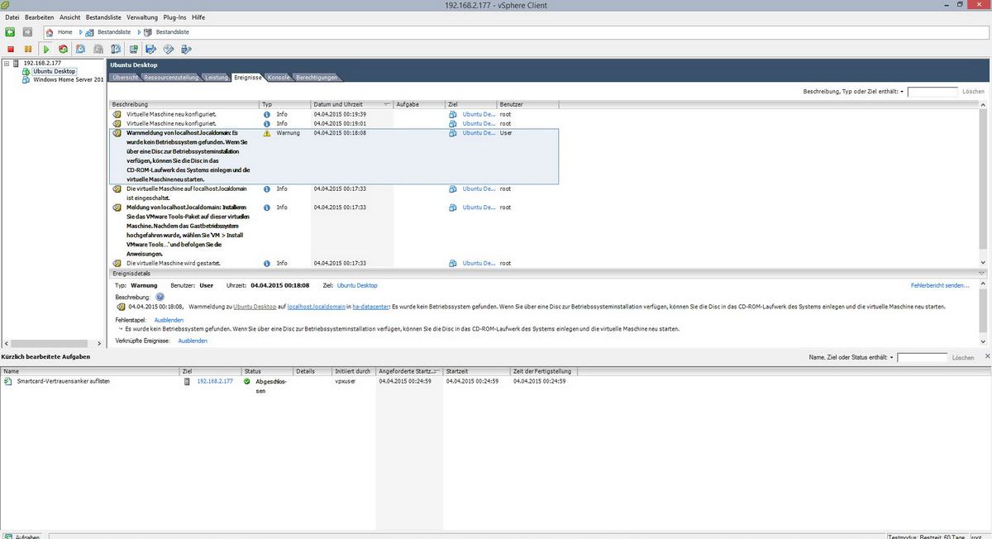Open the localhost.localdomain link in event details
This screenshot has height=539, width=992.
[317, 307]
